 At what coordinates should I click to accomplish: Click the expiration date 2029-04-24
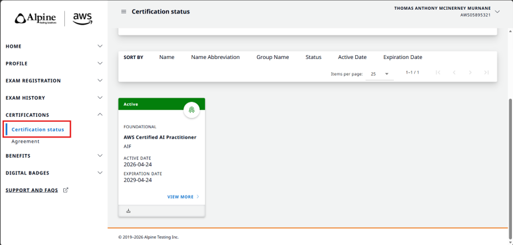138,180
